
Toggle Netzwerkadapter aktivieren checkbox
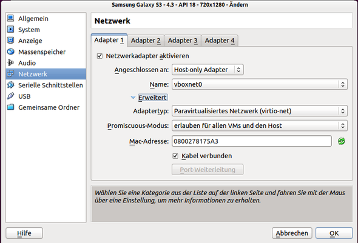click(100, 56)
